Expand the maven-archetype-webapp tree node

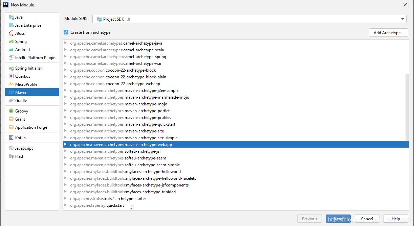65,145
